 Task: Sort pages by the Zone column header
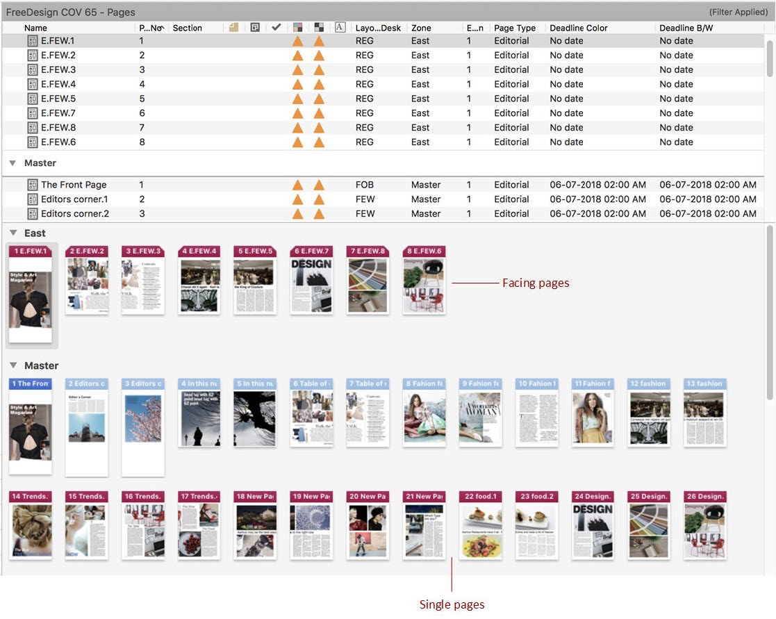(x=421, y=28)
